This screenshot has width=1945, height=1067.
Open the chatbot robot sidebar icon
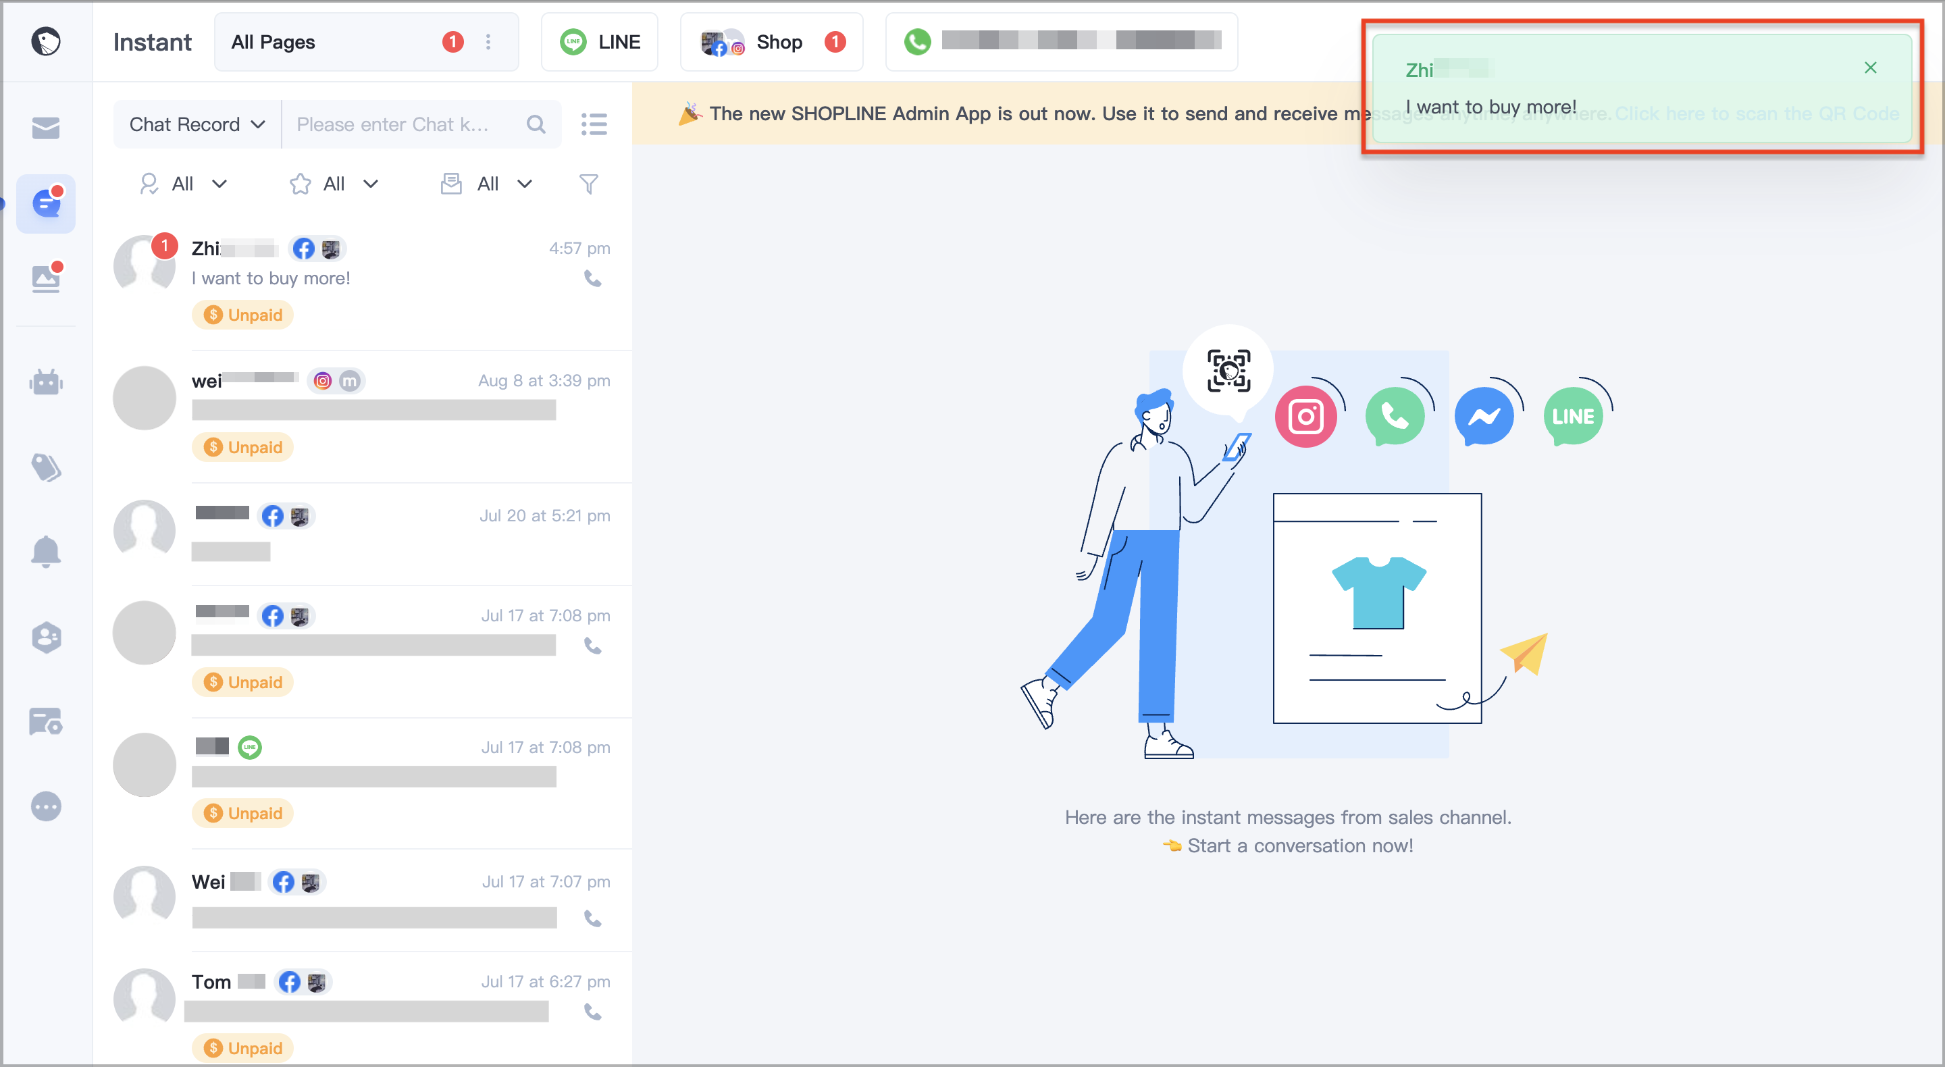click(x=46, y=382)
